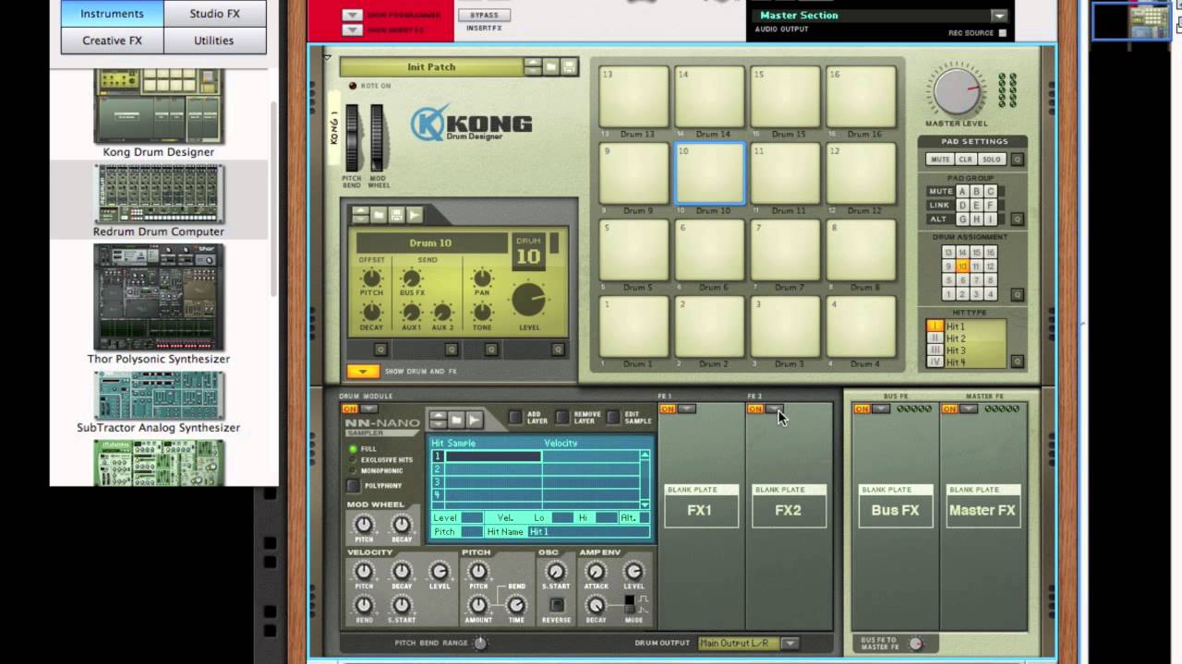Screen dimensions: 1182x664
Task: Open the FX 1 effect type dropdown
Action: pyautogui.click(x=686, y=409)
